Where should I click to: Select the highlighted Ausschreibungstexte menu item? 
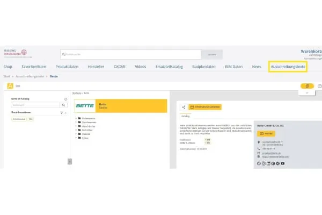click(x=288, y=67)
